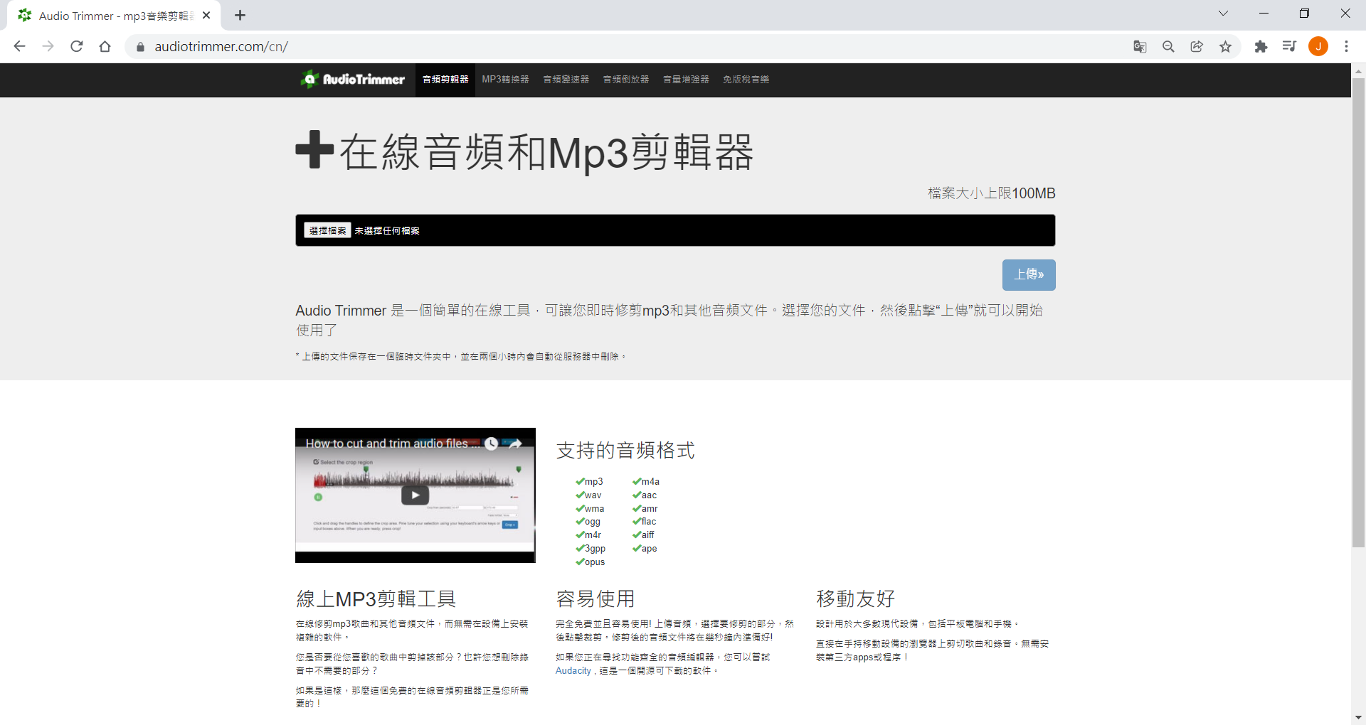This screenshot has height=725, width=1366.
Task: Click the 上傳» upload button
Action: [1029, 274]
